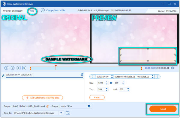Click the output name Bokeh HD Back...080p_DeWa.mp4

28,106
